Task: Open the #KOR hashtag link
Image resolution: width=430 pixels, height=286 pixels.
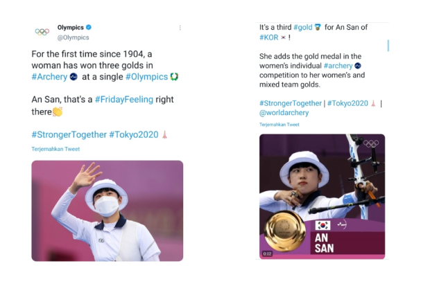Action: [x=269, y=37]
